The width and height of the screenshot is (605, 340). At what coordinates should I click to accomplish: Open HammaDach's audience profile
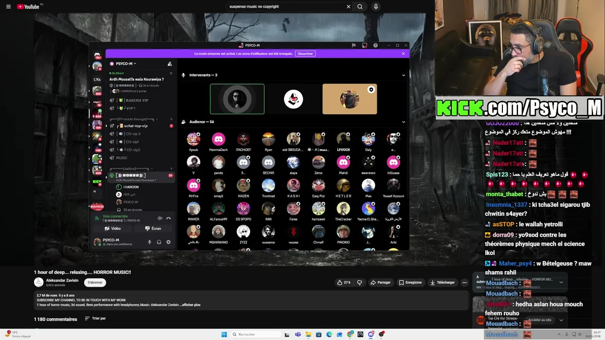(x=218, y=142)
